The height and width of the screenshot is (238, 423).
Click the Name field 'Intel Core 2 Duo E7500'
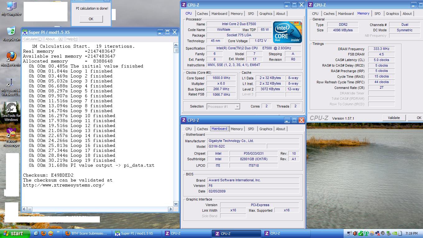click(x=239, y=24)
